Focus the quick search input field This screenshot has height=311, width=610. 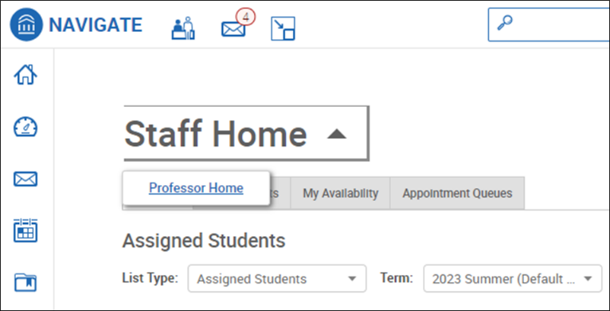click(x=549, y=25)
